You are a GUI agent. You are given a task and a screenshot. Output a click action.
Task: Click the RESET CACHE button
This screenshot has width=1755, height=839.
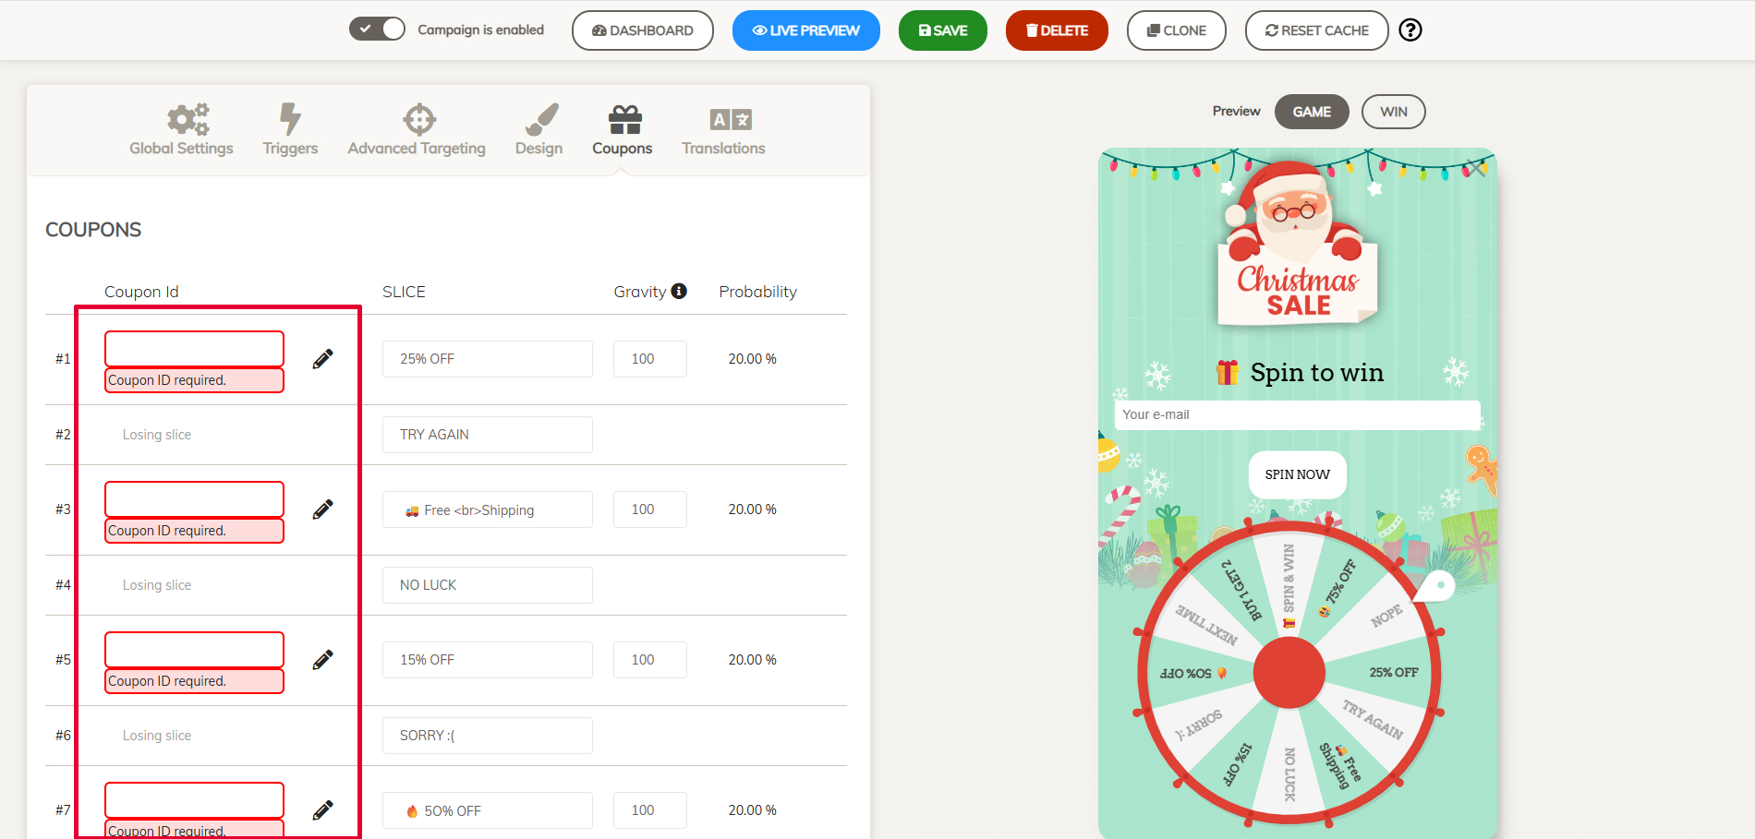(x=1316, y=30)
